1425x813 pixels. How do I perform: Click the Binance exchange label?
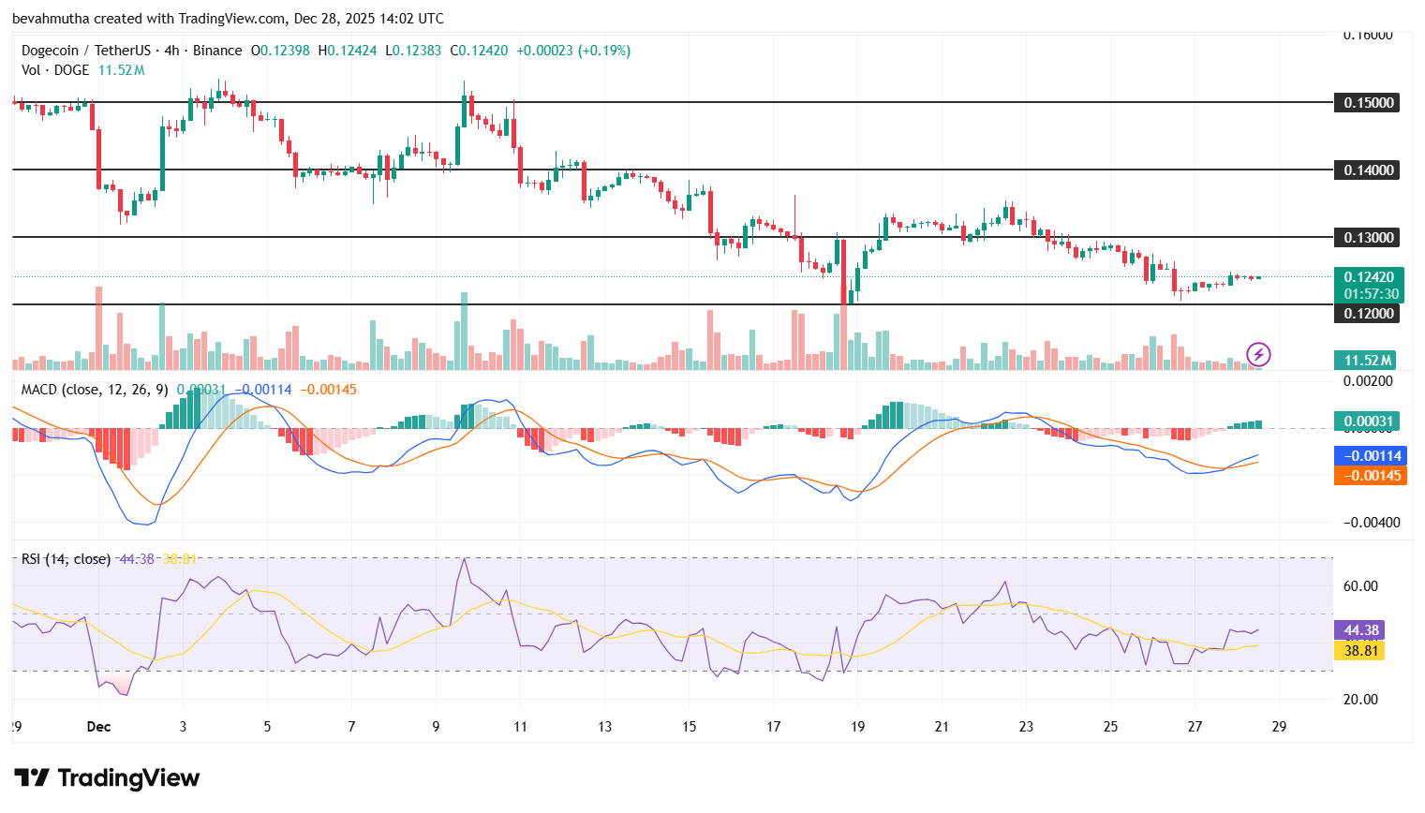[217, 51]
